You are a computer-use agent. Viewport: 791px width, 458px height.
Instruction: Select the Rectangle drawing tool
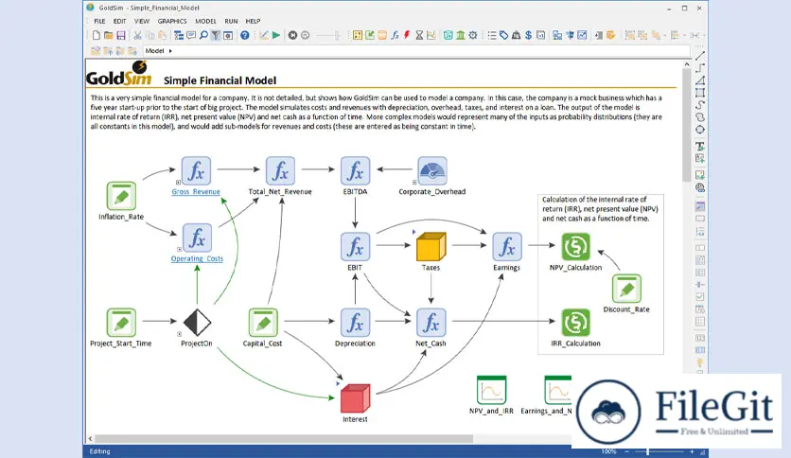coord(700,93)
